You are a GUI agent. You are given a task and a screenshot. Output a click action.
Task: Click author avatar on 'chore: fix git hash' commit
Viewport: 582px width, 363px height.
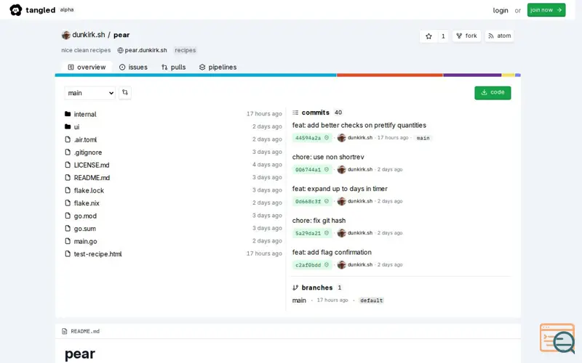coord(341,233)
